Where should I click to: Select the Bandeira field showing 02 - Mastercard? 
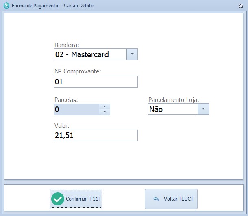90,54
